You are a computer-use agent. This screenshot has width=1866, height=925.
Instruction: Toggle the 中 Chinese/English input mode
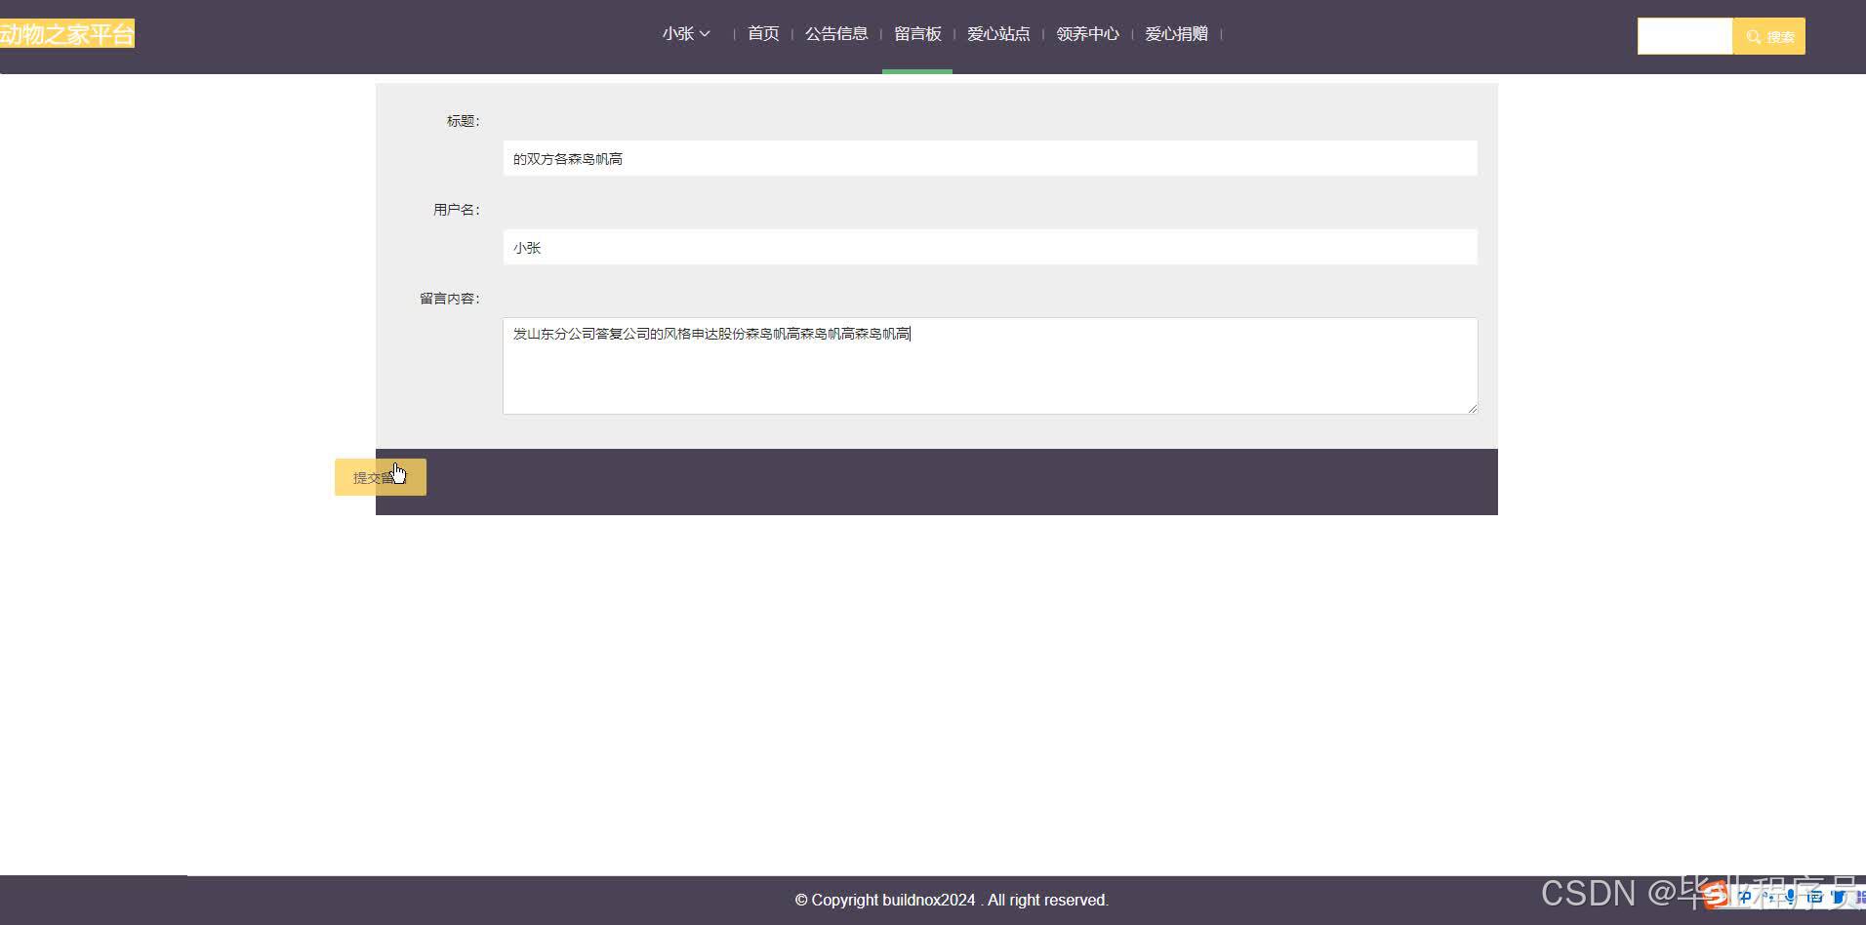point(1744,896)
